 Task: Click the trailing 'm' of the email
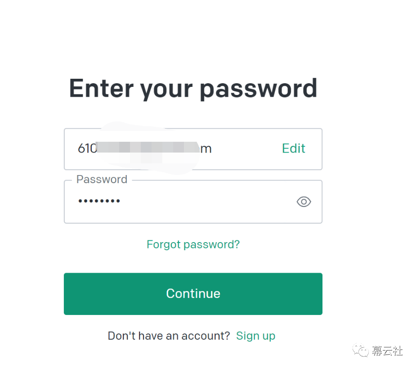(206, 149)
